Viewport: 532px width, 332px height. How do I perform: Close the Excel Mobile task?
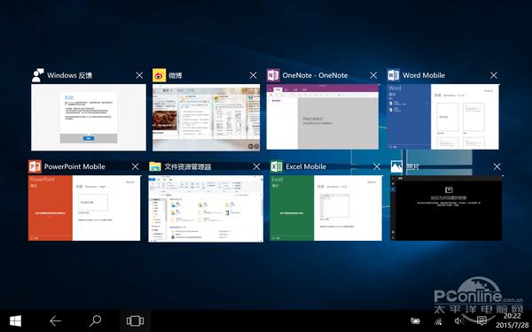pyautogui.click(x=377, y=166)
